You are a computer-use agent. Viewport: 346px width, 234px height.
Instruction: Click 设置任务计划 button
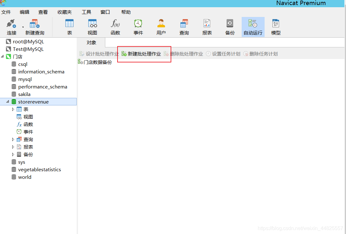[223, 54]
